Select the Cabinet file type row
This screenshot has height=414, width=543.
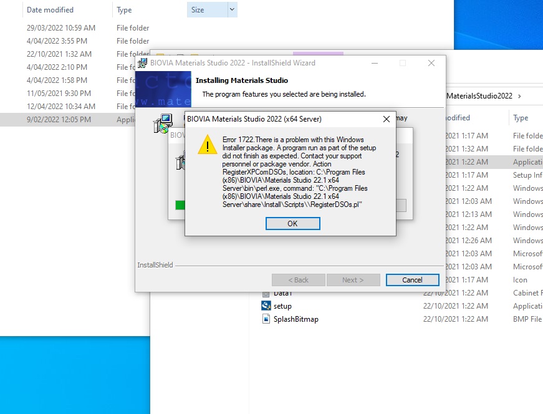click(x=528, y=293)
